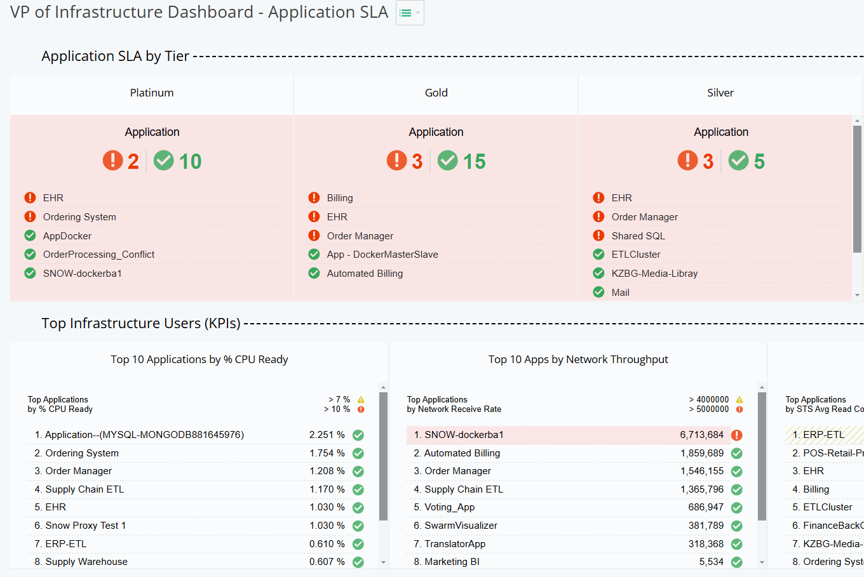
Task: Click check icon beside OrderProcessing_Conflict
Action: pos(30,254)
